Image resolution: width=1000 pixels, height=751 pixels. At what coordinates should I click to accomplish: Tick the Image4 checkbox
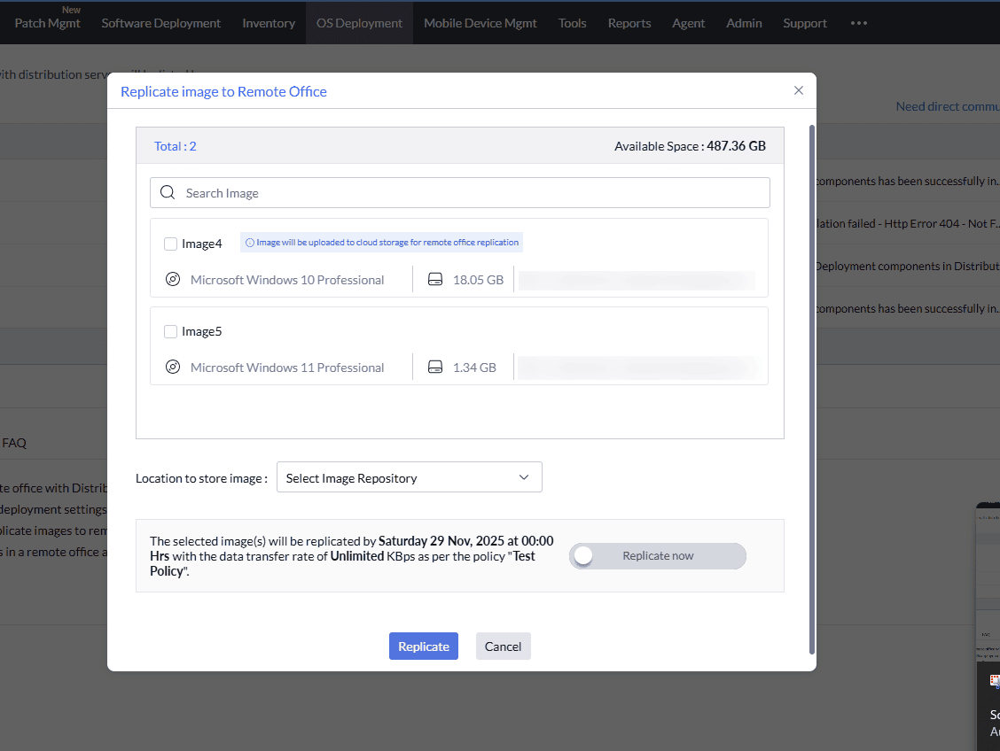click(170, 244)
